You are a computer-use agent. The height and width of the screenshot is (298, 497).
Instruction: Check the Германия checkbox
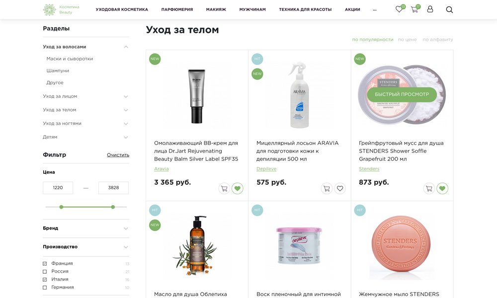coord(45,287)
